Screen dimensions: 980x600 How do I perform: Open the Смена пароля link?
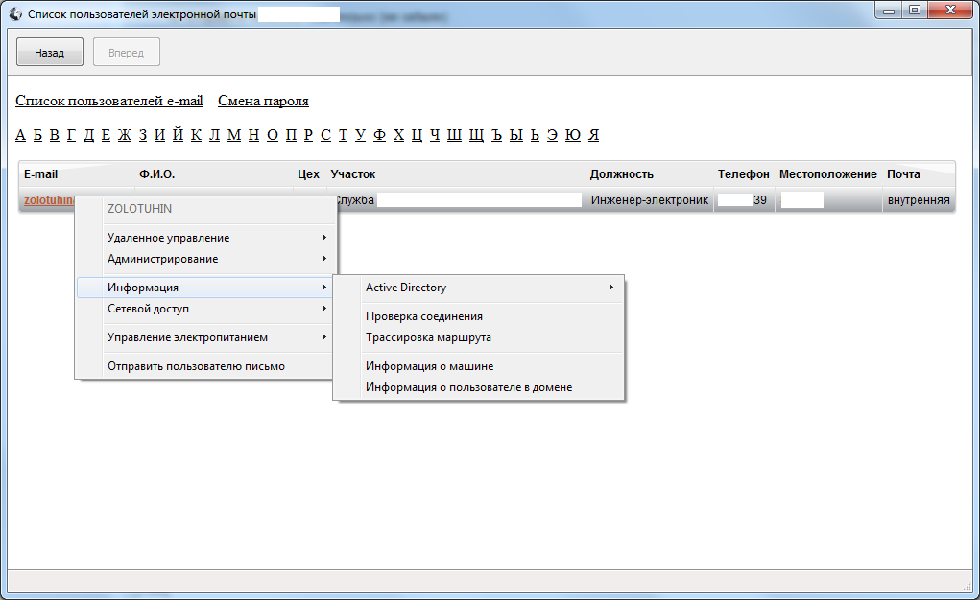pyautogui.click(x=263, y=101)
